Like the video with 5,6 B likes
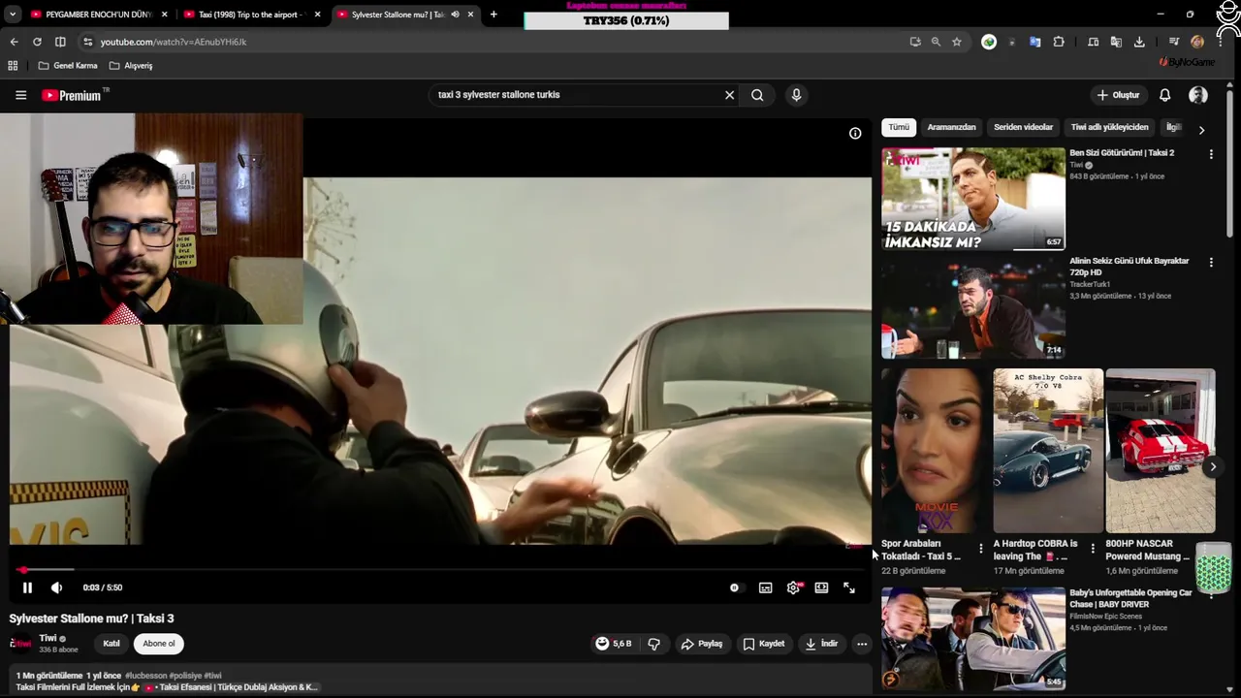 tap(614, 644)
